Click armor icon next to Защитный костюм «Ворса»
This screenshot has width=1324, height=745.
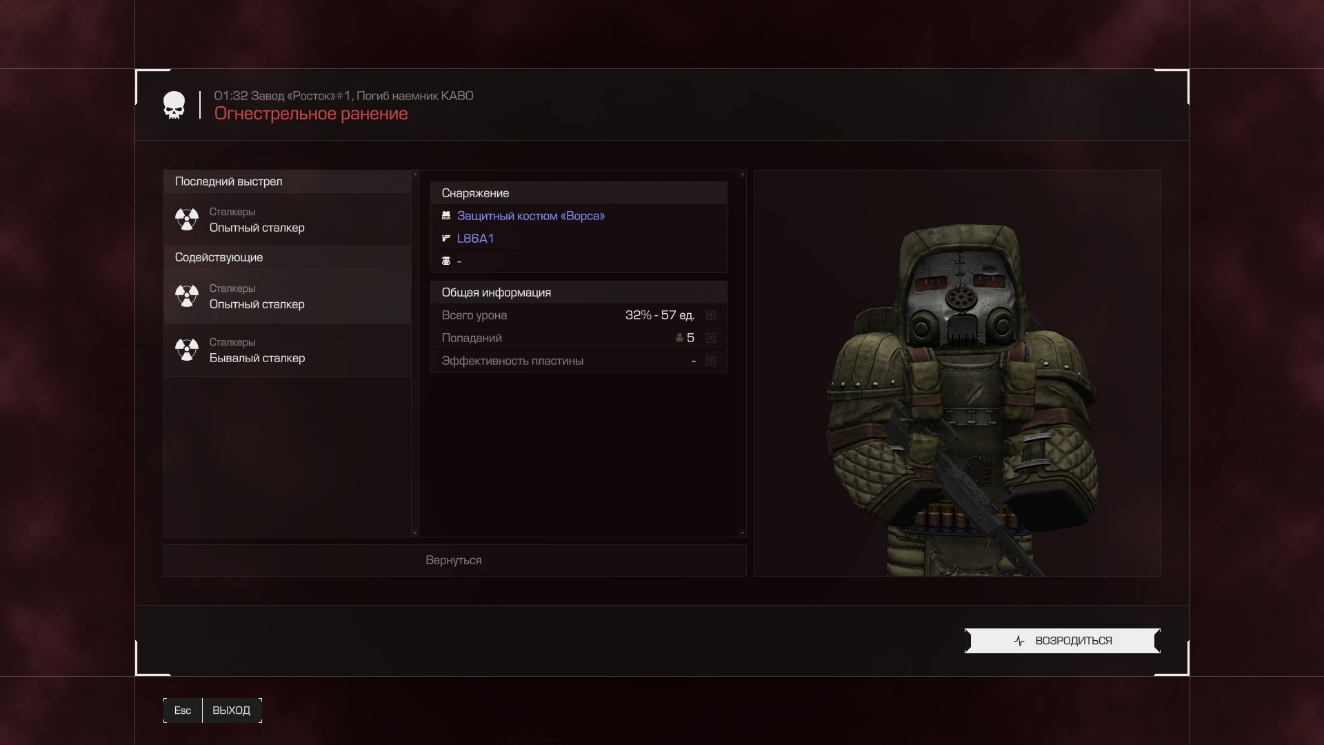click(x=446, y=216)
